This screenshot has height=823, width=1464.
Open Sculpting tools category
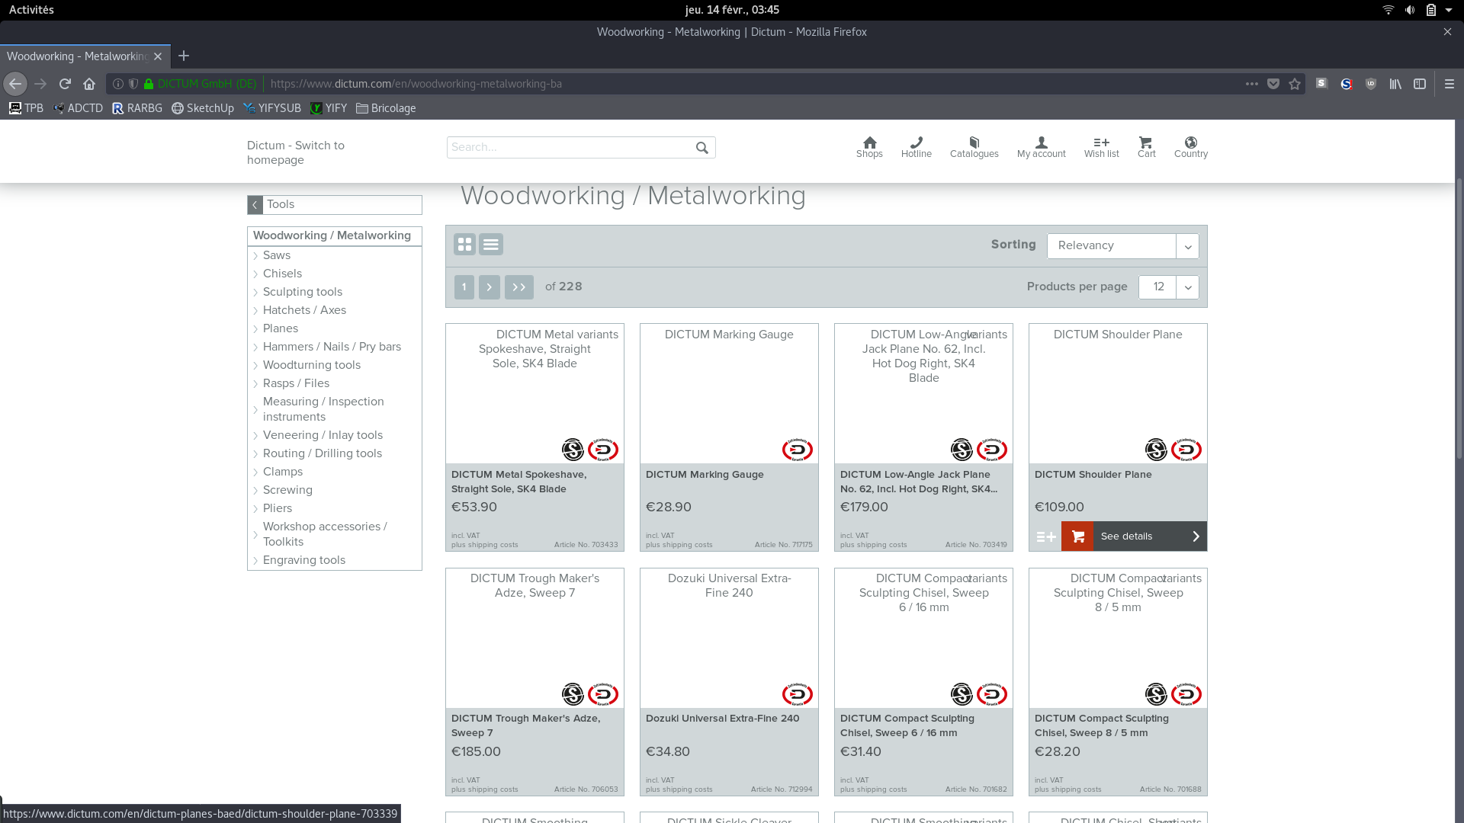[302, 292]
